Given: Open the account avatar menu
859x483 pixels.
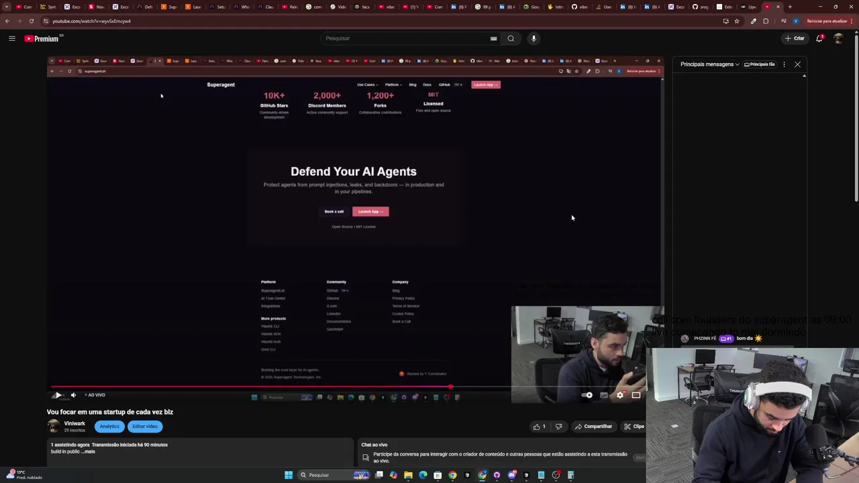Looking at the screenshot, I should point(838,38).
